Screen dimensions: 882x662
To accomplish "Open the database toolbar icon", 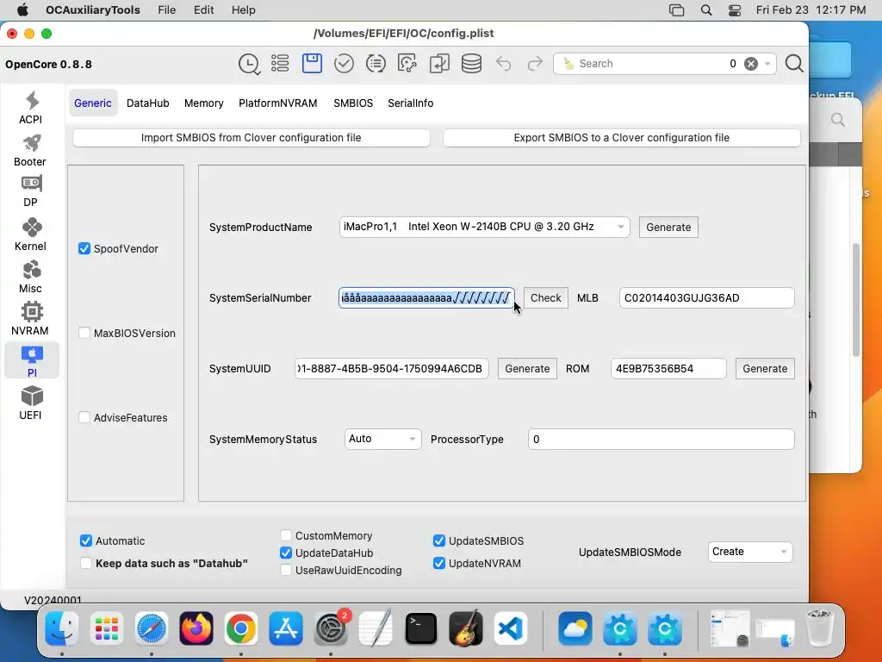I will tap(471, 64).
